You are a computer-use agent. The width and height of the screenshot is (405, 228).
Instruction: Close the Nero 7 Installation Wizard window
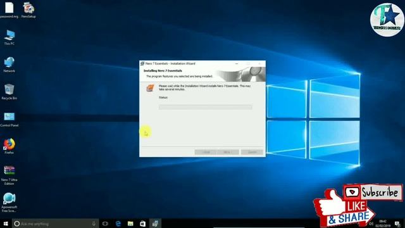tap(259, 63)
